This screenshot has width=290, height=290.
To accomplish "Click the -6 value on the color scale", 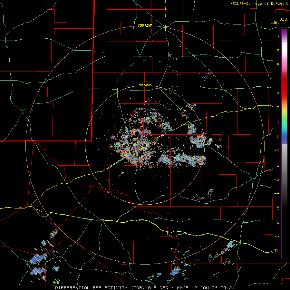I will pos(277,222).
